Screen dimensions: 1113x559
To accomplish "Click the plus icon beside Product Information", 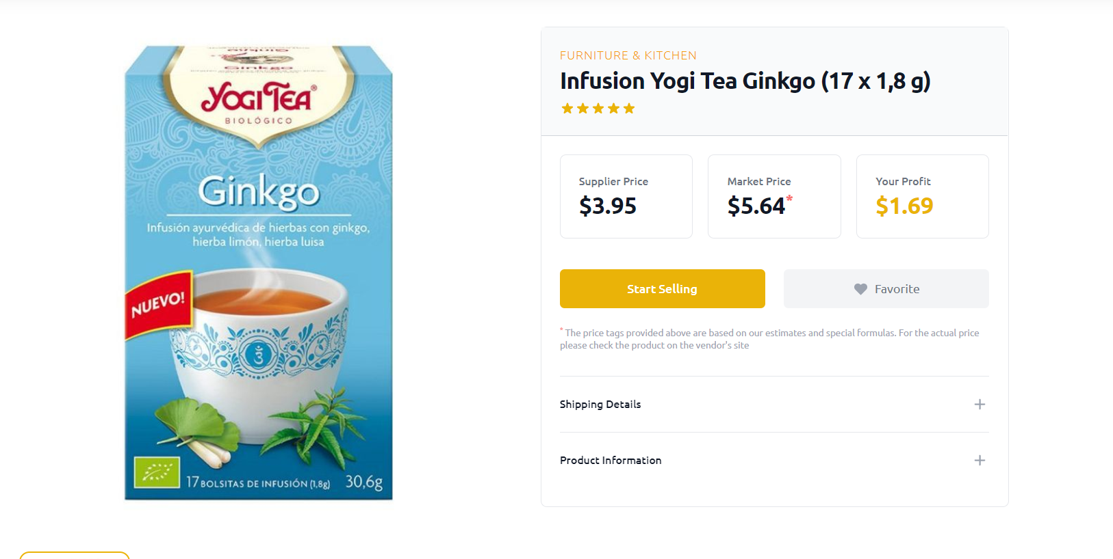I will pyautogui.click(x=980, y=460).
